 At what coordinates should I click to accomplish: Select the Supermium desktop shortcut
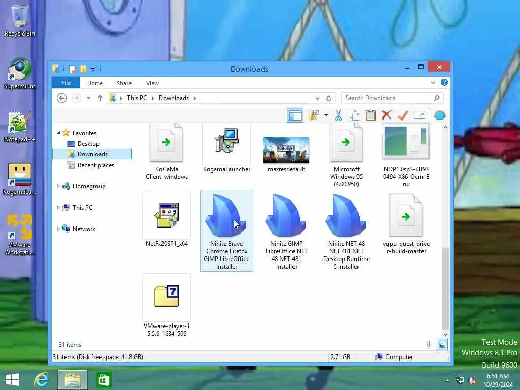(20, 74)
